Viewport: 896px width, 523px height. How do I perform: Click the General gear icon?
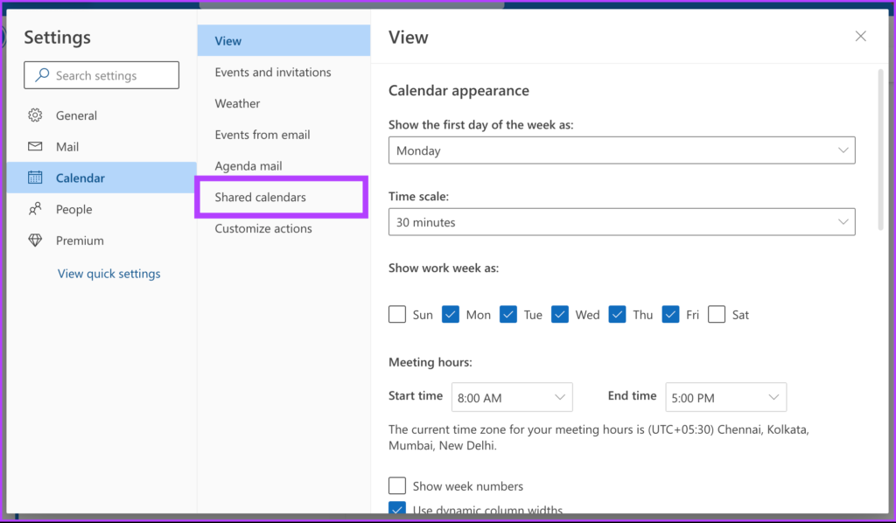coord(35,115)
